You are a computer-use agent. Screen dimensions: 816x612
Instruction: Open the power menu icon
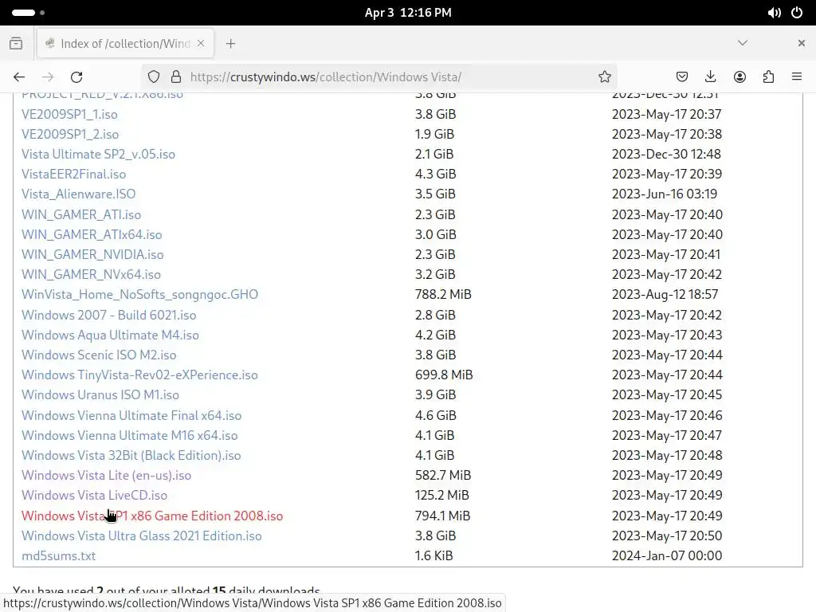coord(797,13)
